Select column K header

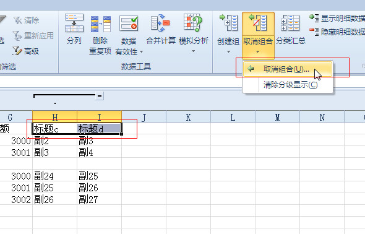(x=188, y=117)
